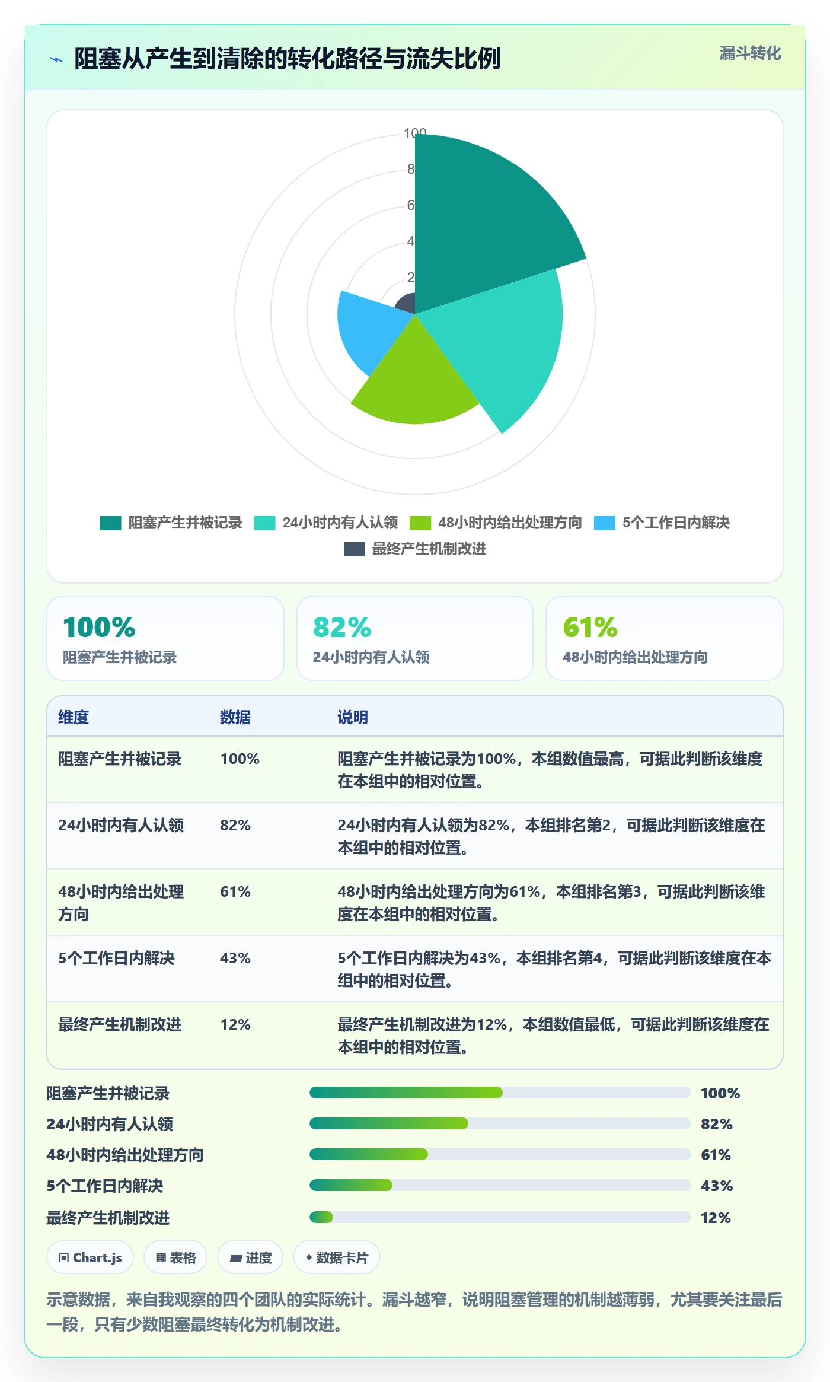Click table row name 48小时内给出处理方向
The width and height of the screenshot is (830, 1382).
click(121, 903)
